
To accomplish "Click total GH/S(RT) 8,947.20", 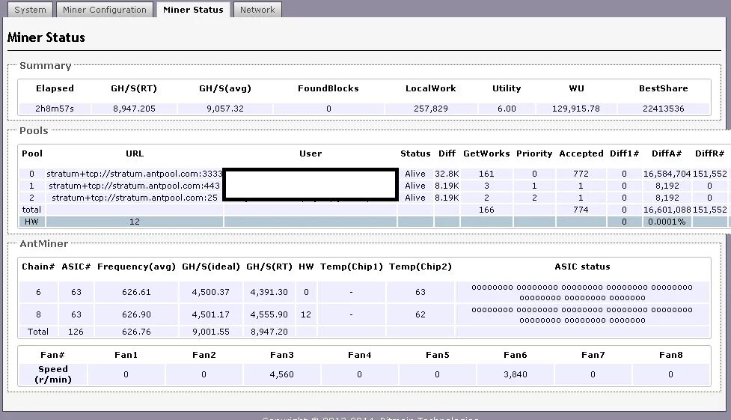I will pyautogui.click(x=269, y=332).
